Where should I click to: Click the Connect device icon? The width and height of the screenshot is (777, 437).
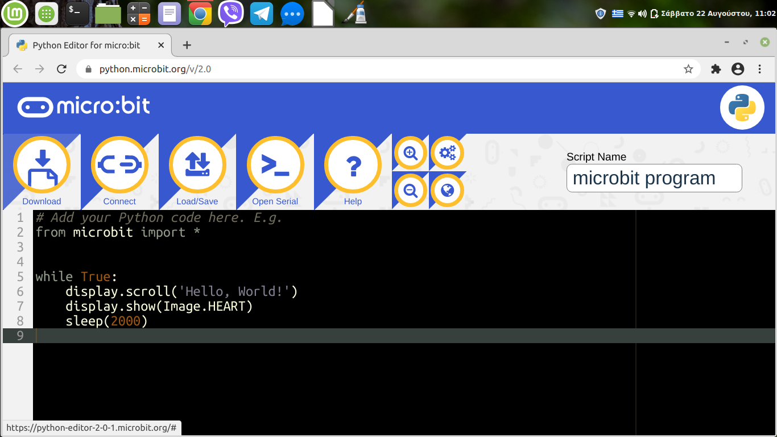119,166
